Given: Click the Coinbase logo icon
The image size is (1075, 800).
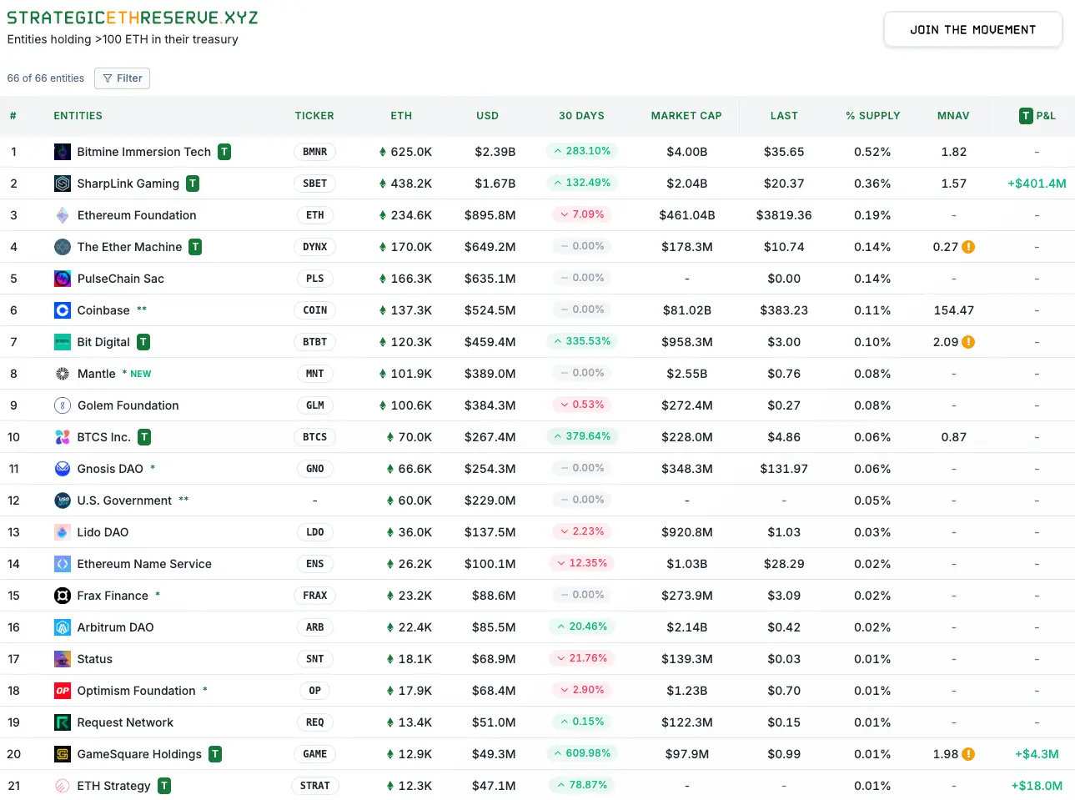Looking at the screenshot, I should coord(62,310).
